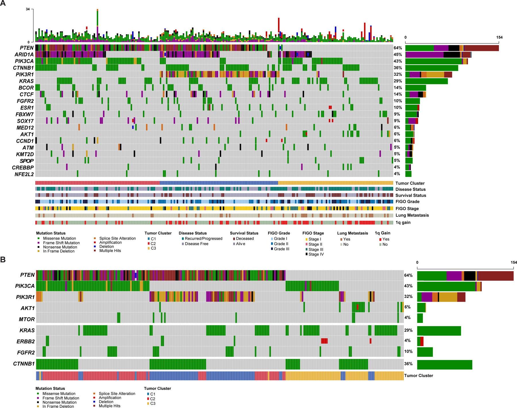The width and height of the screenshot is (517, 408).
Task: Click the Deceased legend swatch
Action: click(x=234, y=238)
